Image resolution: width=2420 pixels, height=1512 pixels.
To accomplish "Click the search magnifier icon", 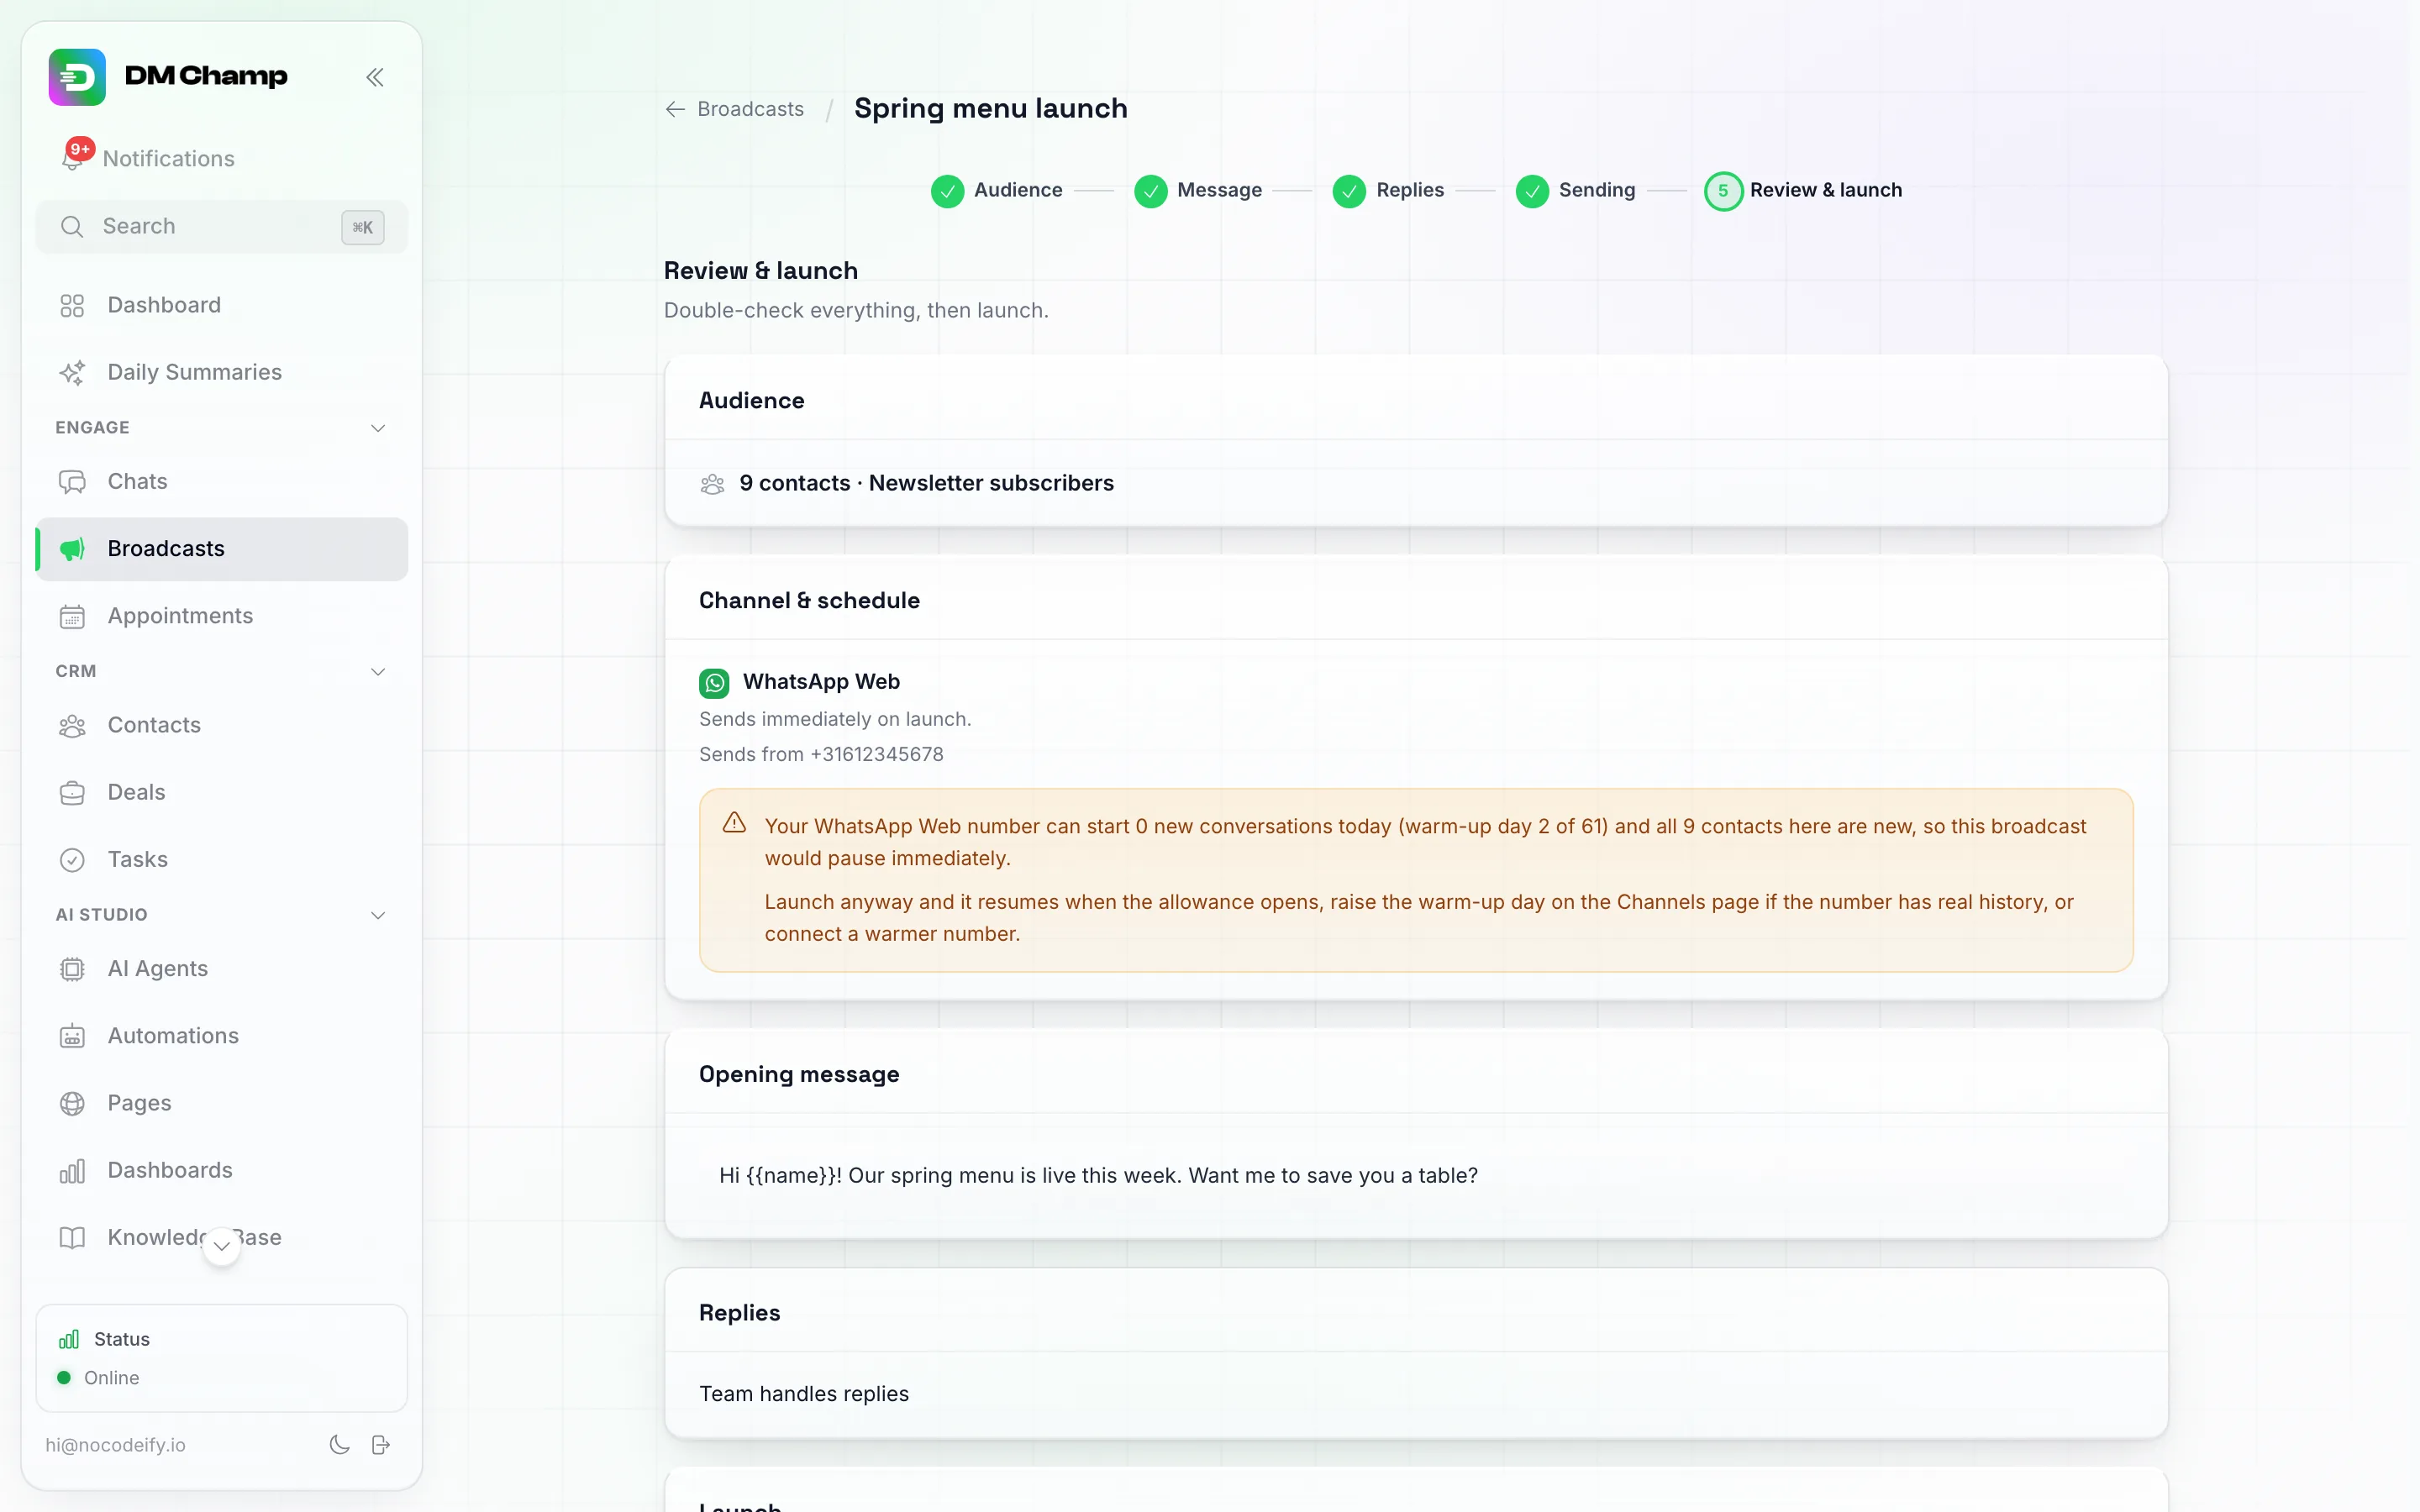I will 72,227.
